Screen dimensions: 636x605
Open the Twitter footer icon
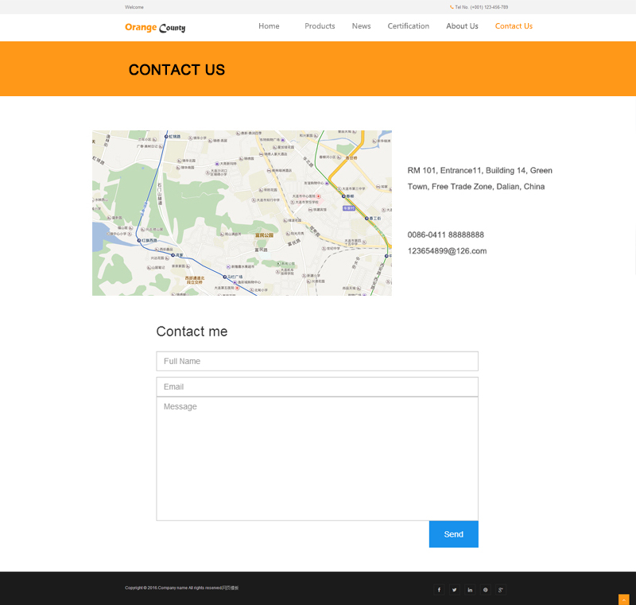[455, 589]
